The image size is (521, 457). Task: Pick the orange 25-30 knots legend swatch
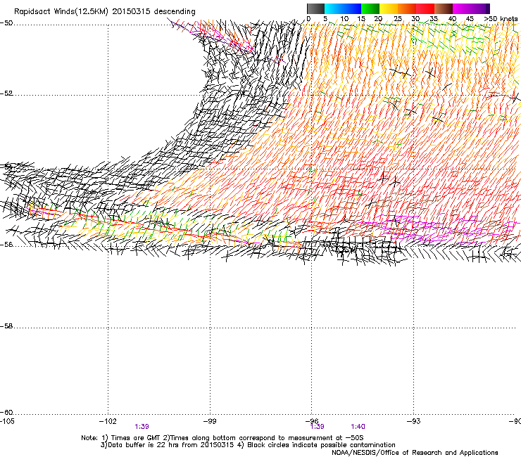click(407, 8)
